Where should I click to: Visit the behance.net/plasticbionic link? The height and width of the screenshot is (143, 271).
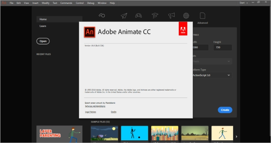95,106
